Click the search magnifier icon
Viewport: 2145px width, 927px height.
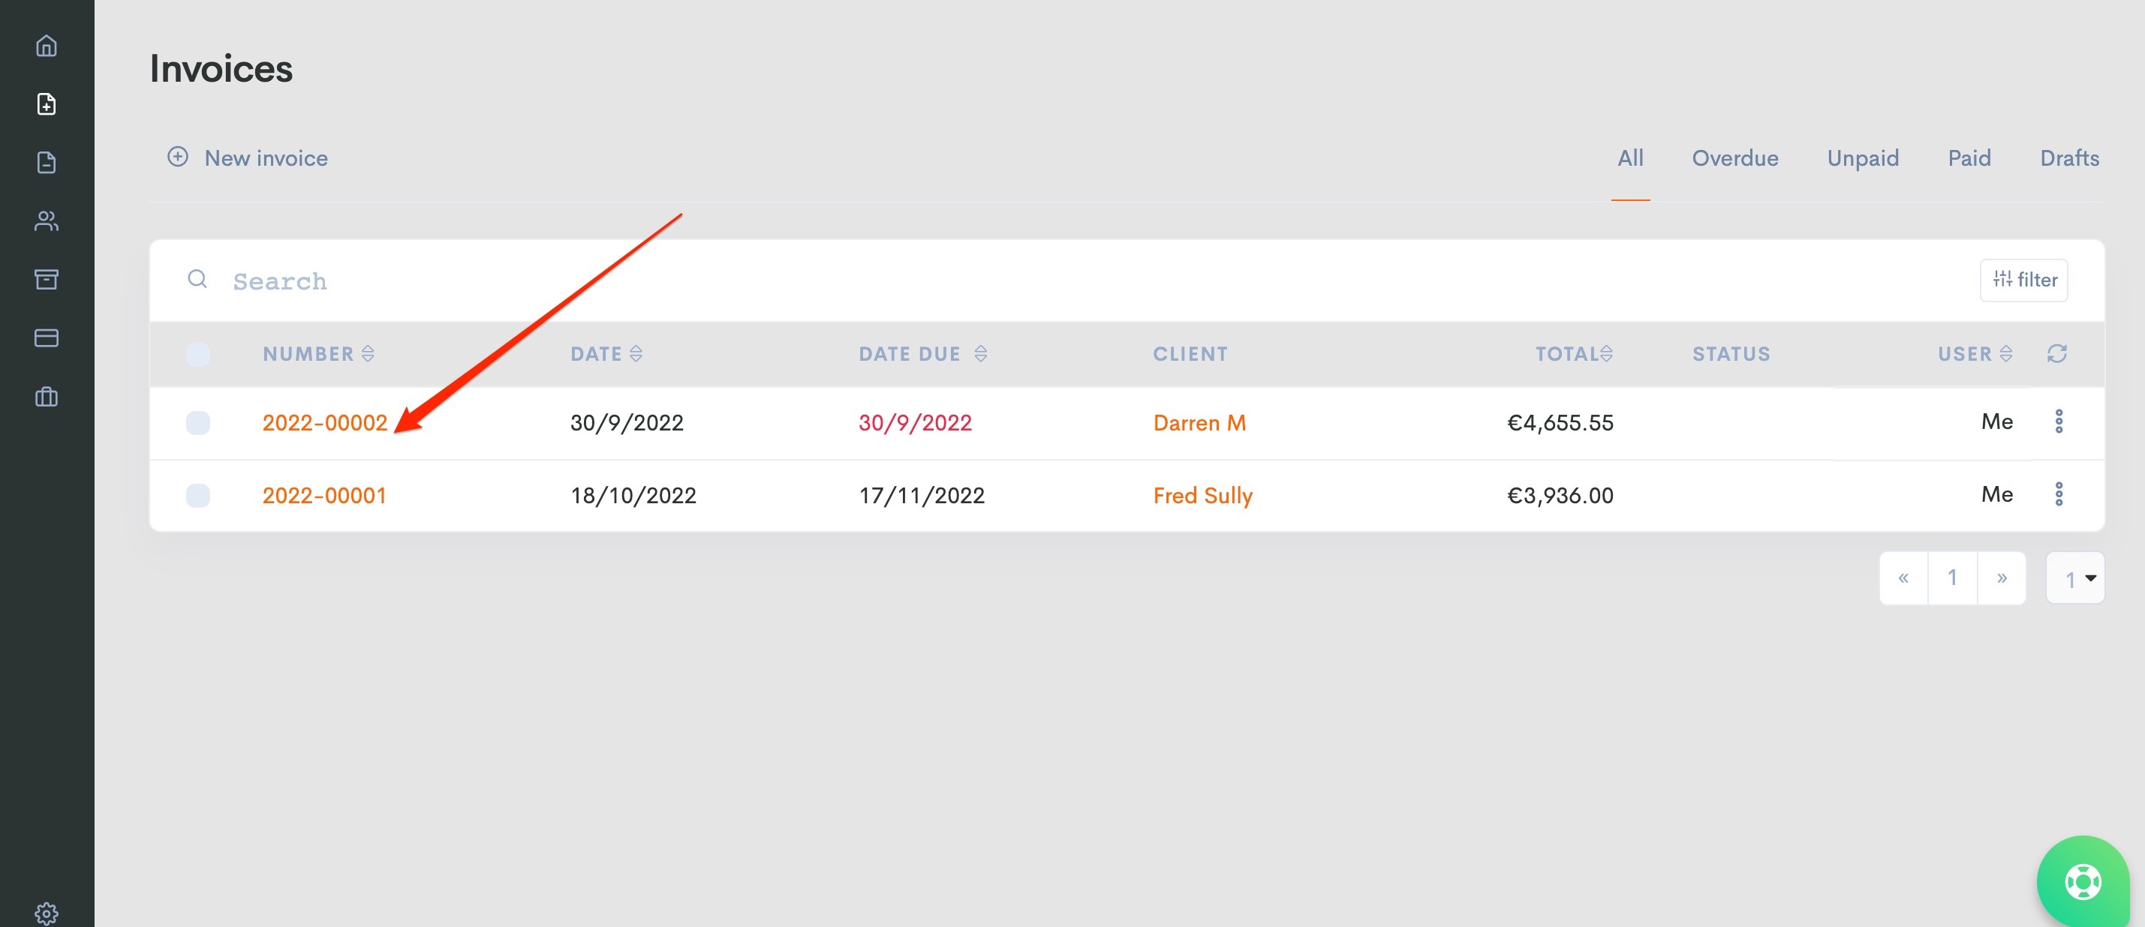point(197,279)
